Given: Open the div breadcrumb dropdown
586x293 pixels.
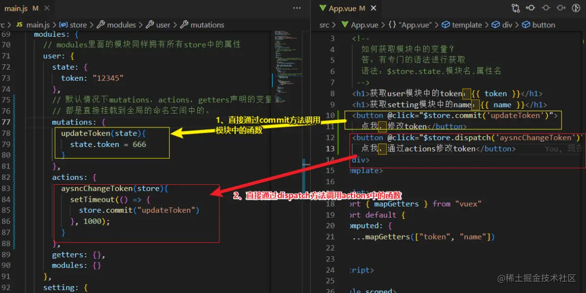Looking at the screenshot, I should [507, 25].
